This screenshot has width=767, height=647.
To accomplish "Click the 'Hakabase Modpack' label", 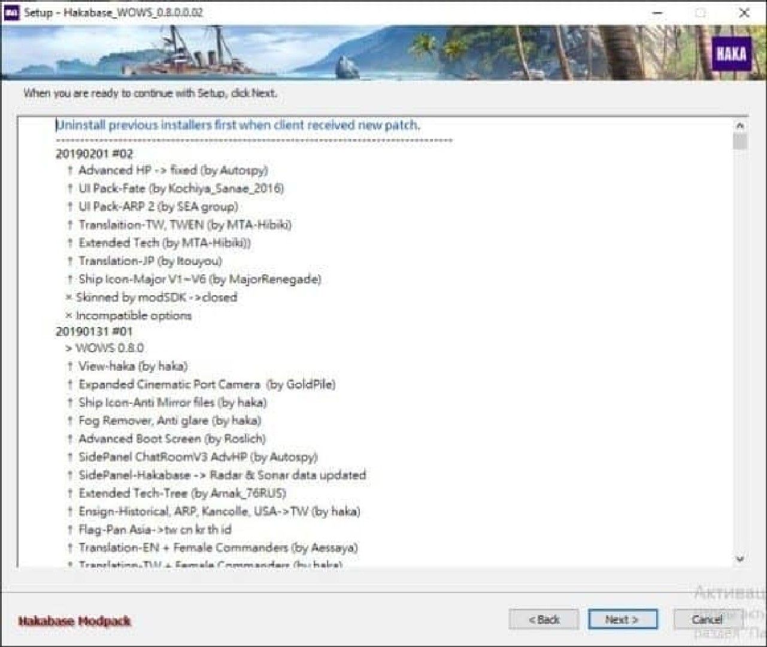I will [74, 621].
